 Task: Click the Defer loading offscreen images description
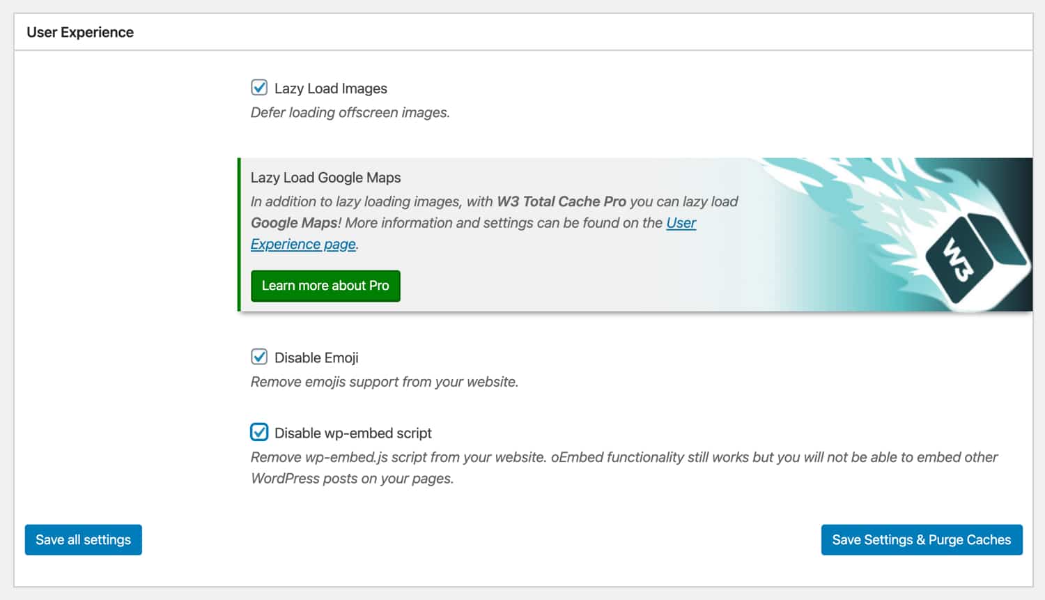tap(350, 112)
